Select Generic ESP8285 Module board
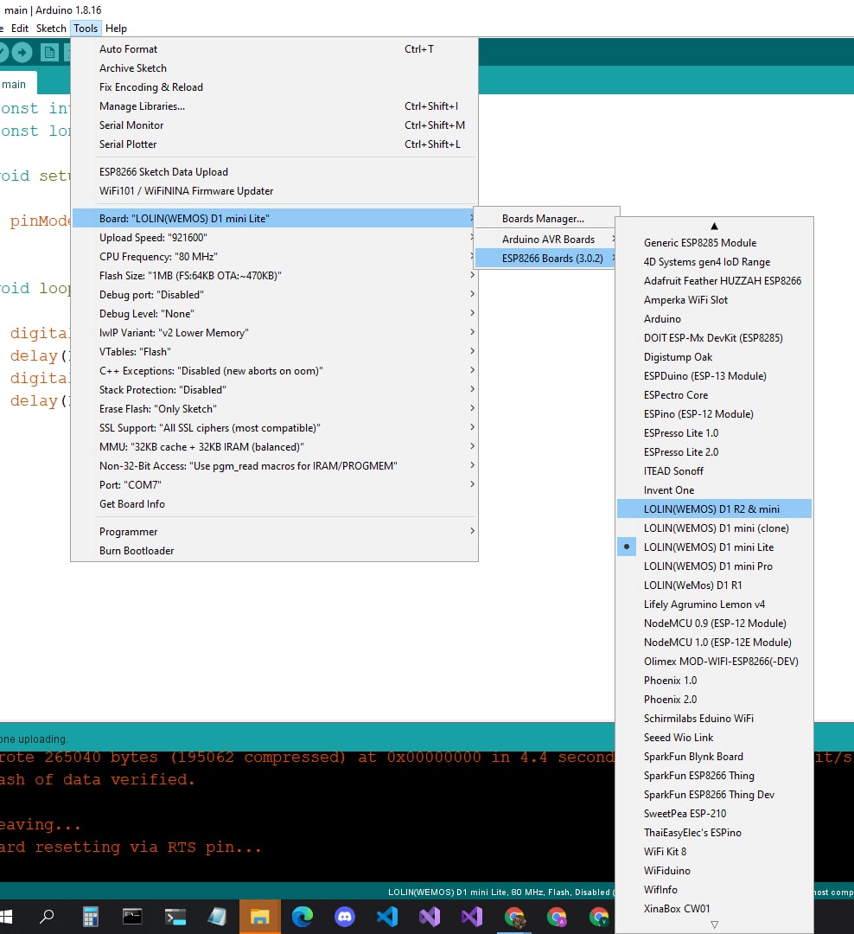The height and width of the screenshot is (934, 854). pos(714,242)
